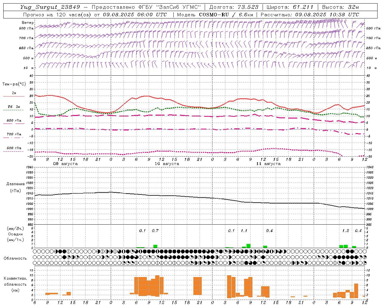
Task: Select the Модель COSMO-RU / 6.6км text
Action: point(215,14)
